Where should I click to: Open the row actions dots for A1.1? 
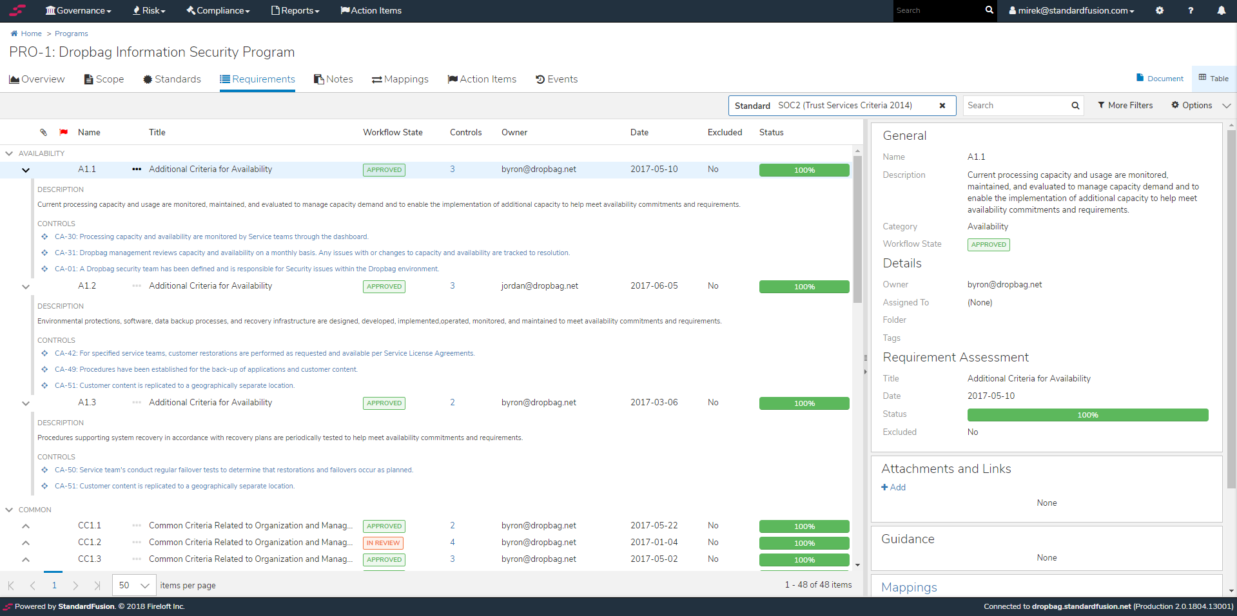pos(137,169)
